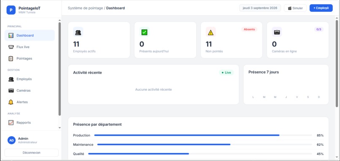Click the 'Activité récente' heading
Screen dimensions: 340x161
tap(87, 73)
